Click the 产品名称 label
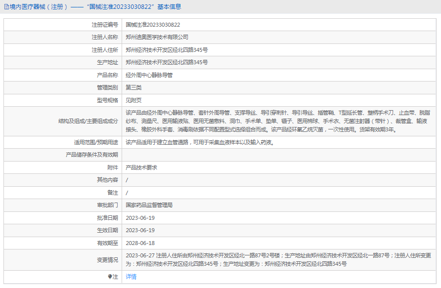 point(107,75)
